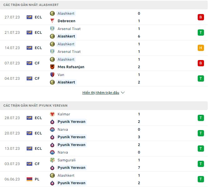Click Arsenal Tivat crest in 21.07.23 match
Viewport: 209px width, 187px height.
(52, 29)
